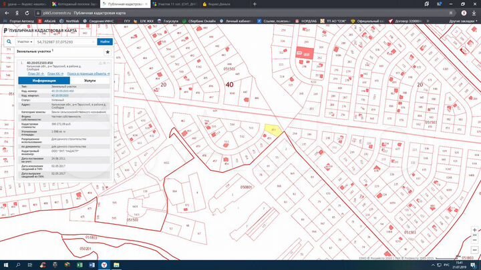This screenshot has width=481, height=270.
Task: Open the 'План КК' link
Action: point(55,73)
